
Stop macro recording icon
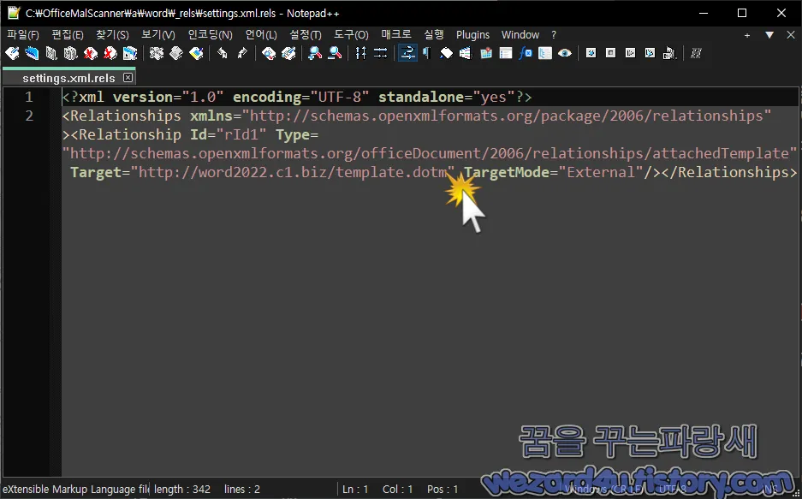coord(611,53)
